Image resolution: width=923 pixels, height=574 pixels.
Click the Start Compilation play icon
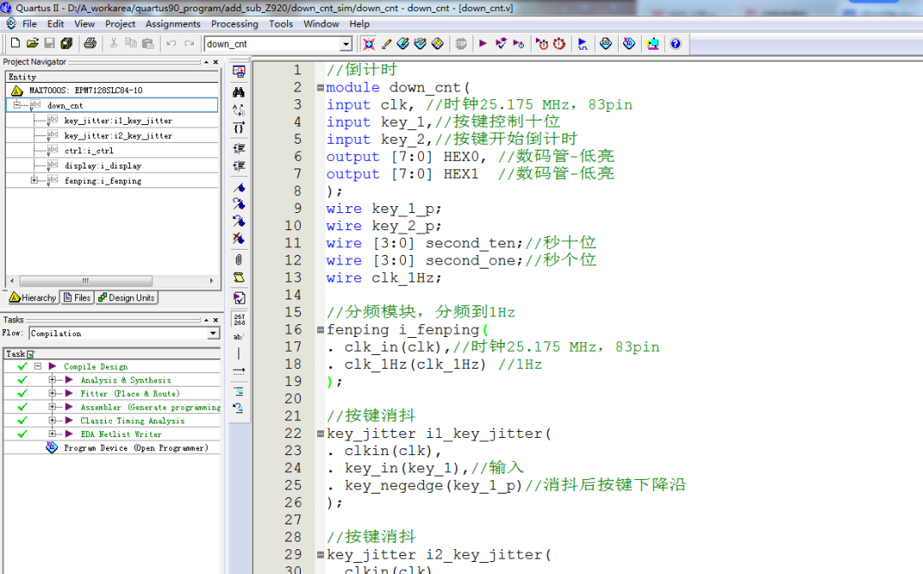(483, 44)
